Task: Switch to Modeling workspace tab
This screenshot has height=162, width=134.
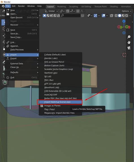Action: click(61, 7)
